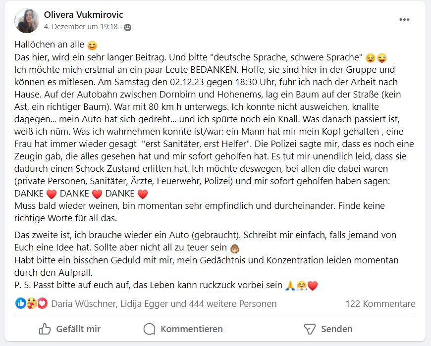Click the post timestamp 4. Dezember um 19:18

pyautogui.click(x=81, y=27)
